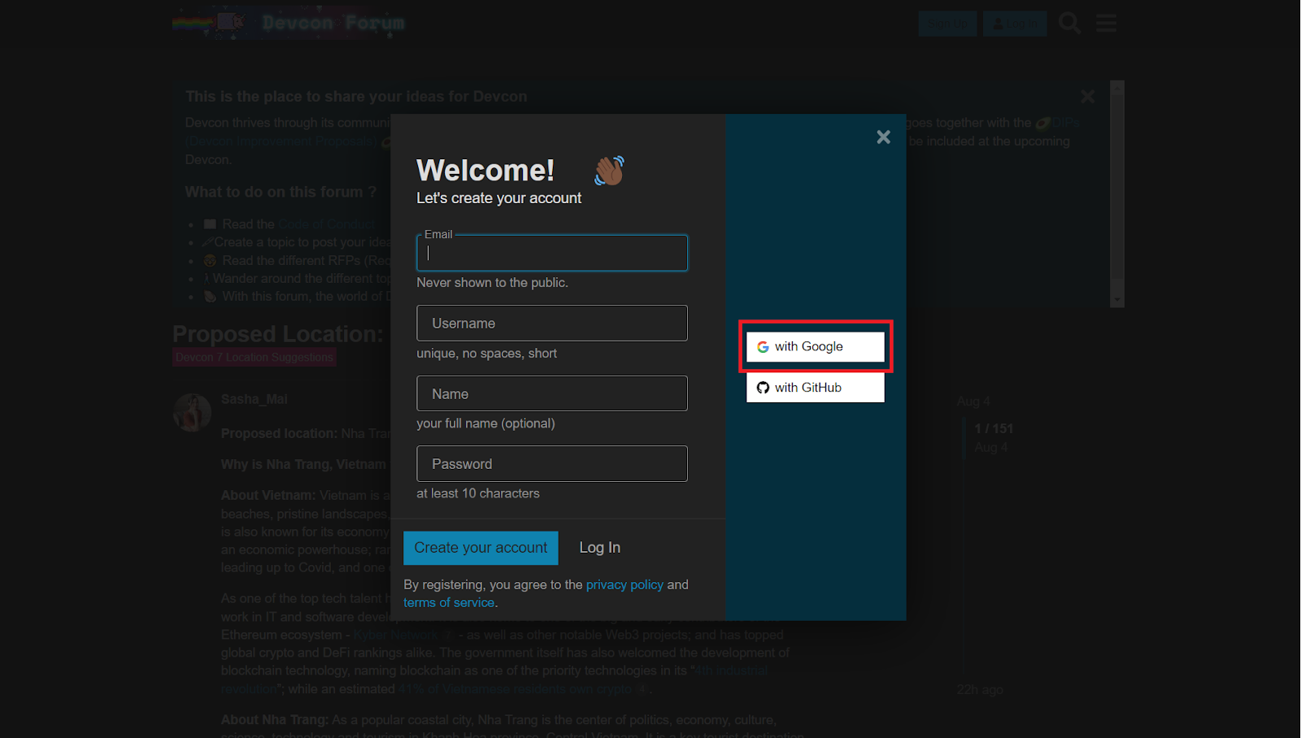Click the 'your full name (optional)' hint
This screenshot has height=738, width=1301.
click(486, 423)
